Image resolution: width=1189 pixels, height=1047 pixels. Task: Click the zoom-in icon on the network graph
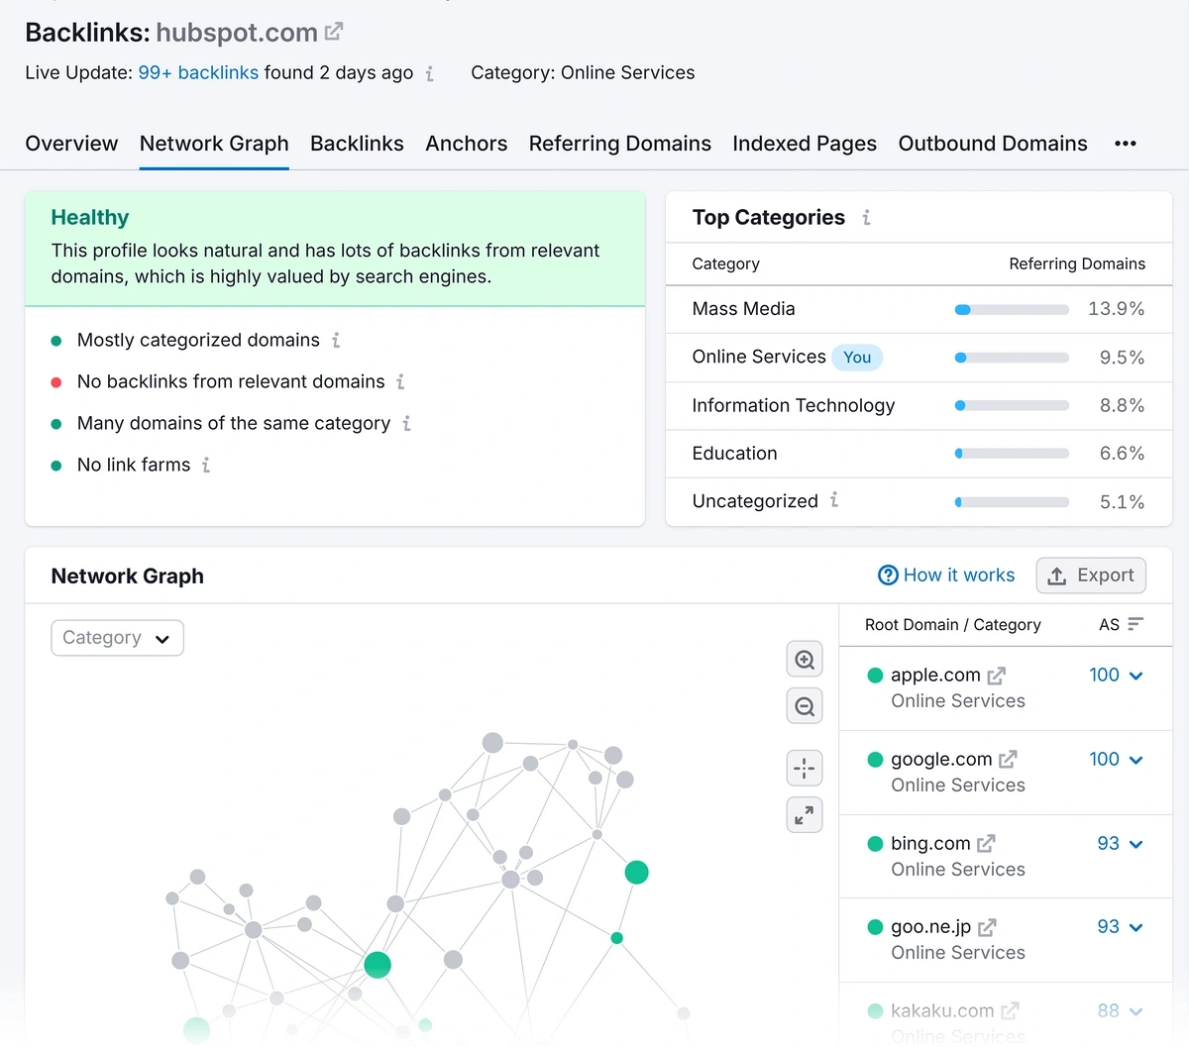(804, 658)
